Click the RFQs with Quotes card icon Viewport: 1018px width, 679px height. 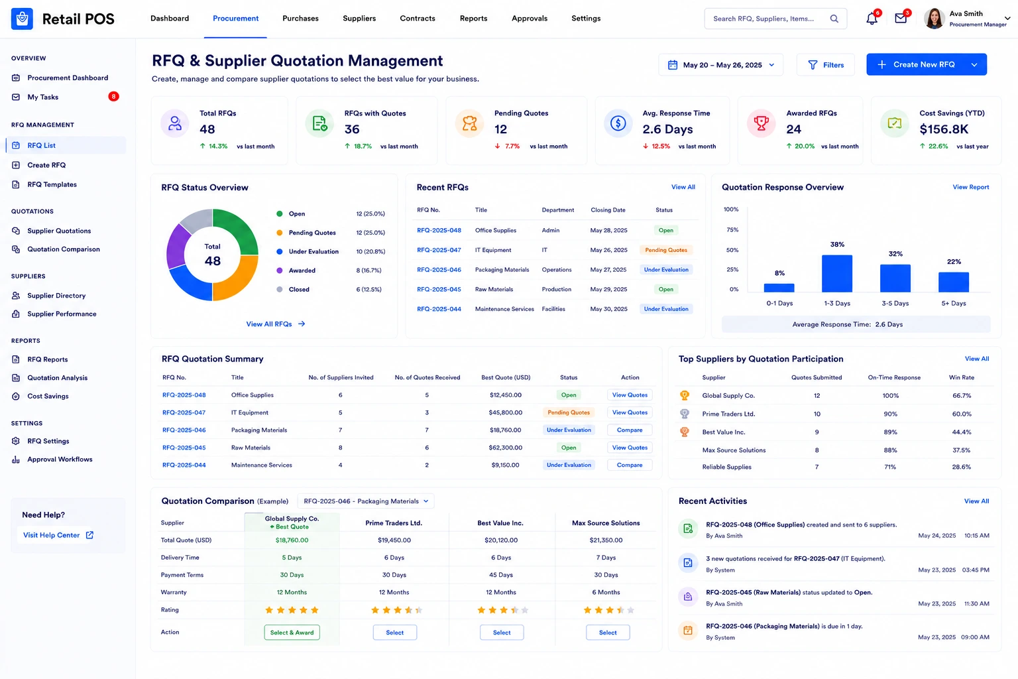(x=319, y=123)
